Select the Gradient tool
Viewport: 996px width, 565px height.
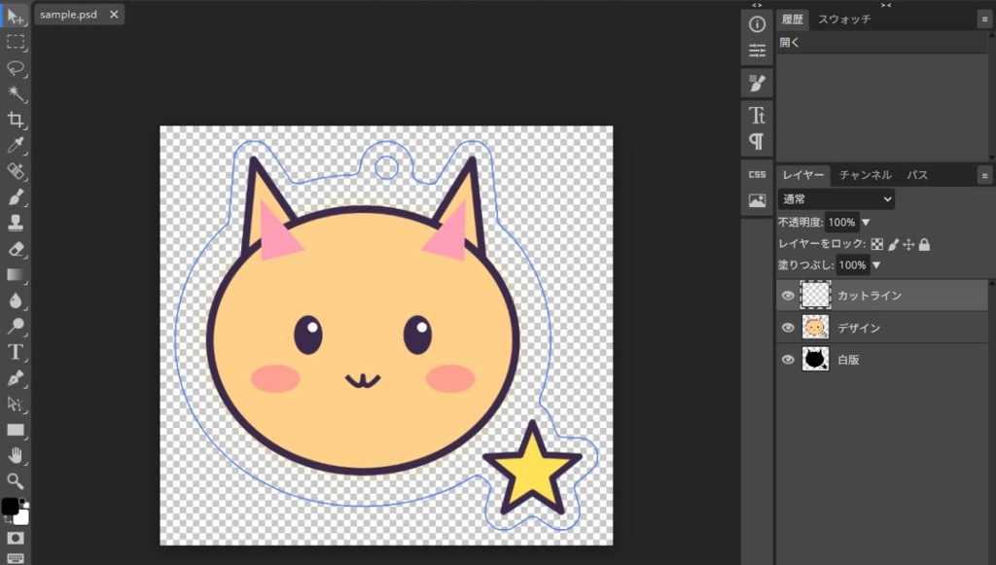coord(16,275)
